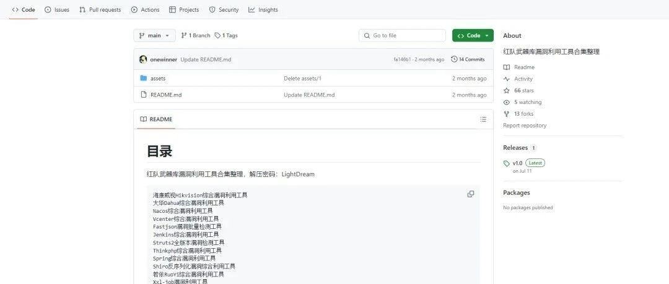Viewport: 669px width, 284px height.
Task: Open the v1.0 release
Action: (517, 163)
